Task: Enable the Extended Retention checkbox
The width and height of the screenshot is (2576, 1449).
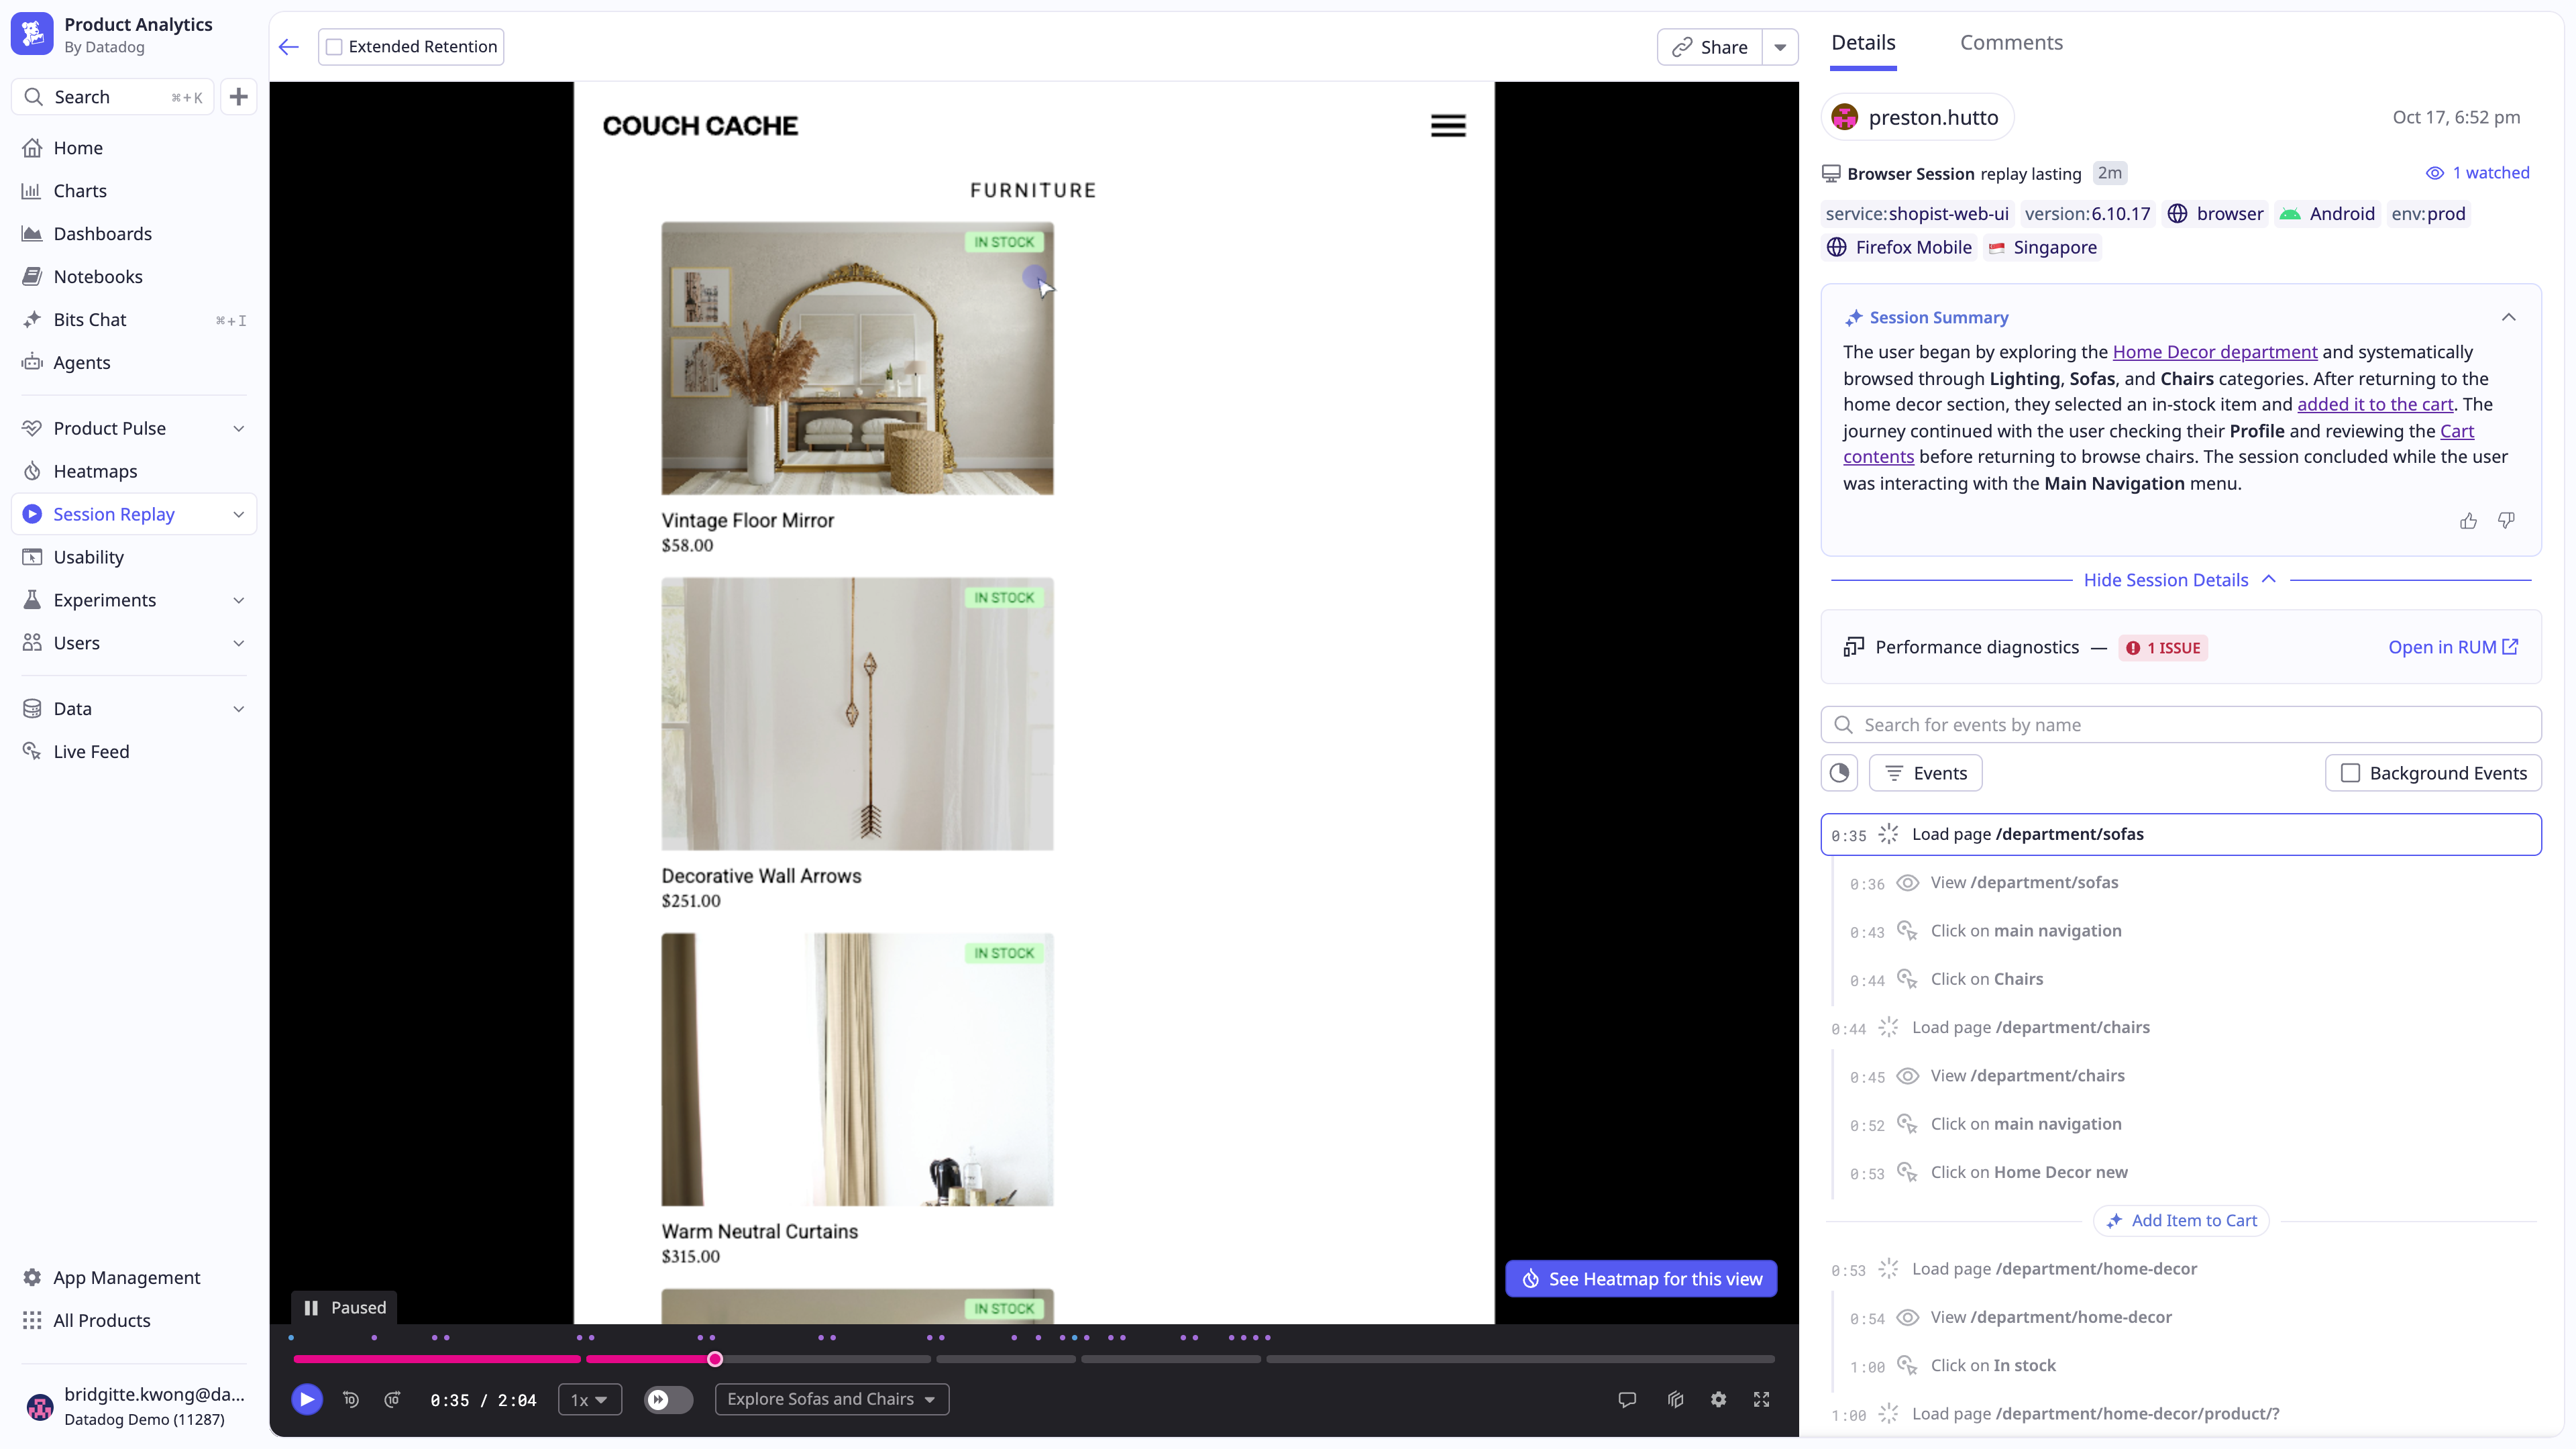Action: [x=335, y=47]
